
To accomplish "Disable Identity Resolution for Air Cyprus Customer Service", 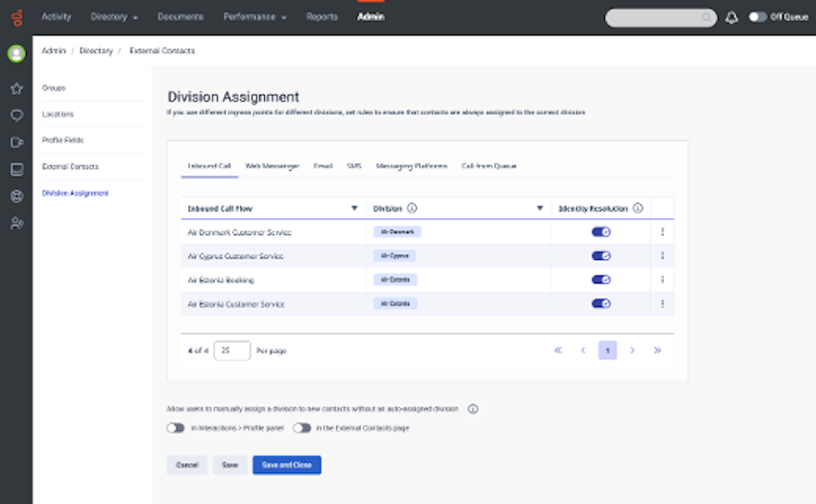I will click(601, 256).
